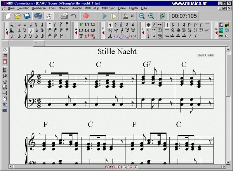The width and height of the screenshot is (233, 171).
Task: Insert the segno sign
Action: tap(172, 30)
